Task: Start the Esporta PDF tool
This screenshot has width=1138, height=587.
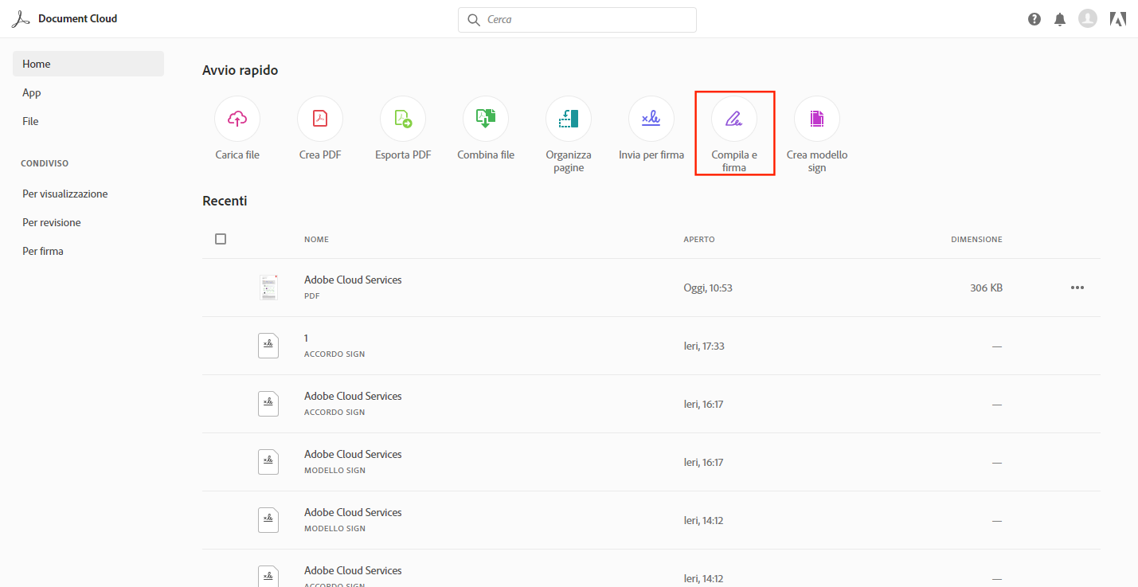Action: pyautogui.click(x=403, y=119)
